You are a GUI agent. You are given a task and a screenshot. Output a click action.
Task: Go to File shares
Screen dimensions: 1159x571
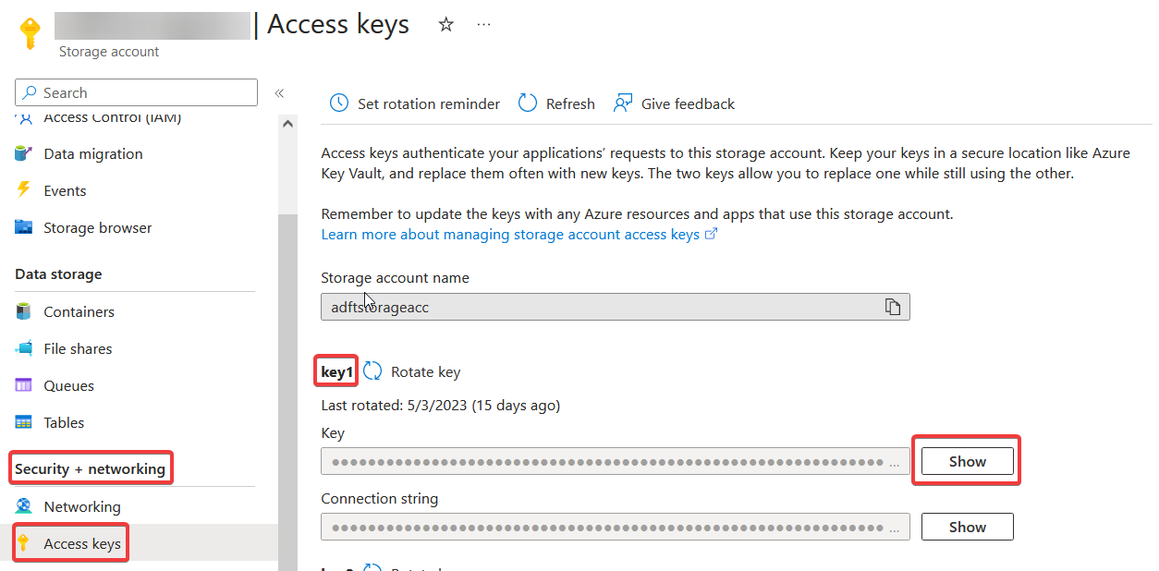coord(78,349)
